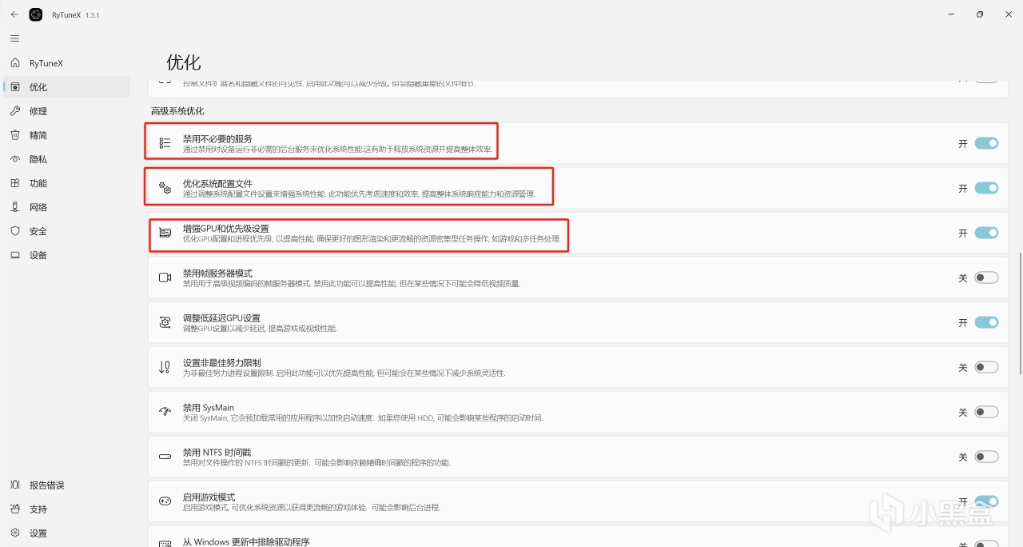Click 启用游戏模式 title text
The width and height of the screenshot is (1023, 547).
(209, 497)
